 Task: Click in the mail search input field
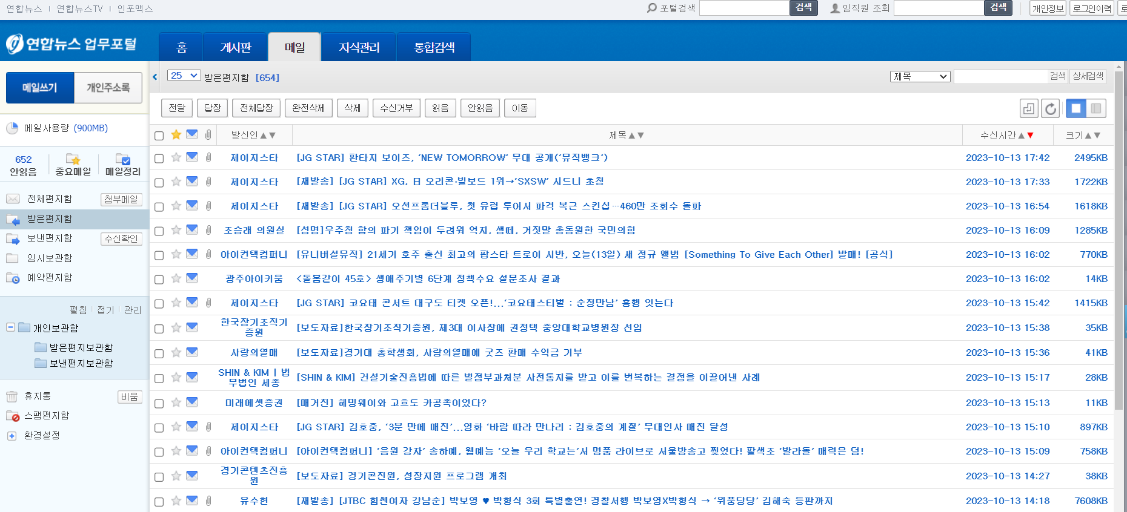1001,76
